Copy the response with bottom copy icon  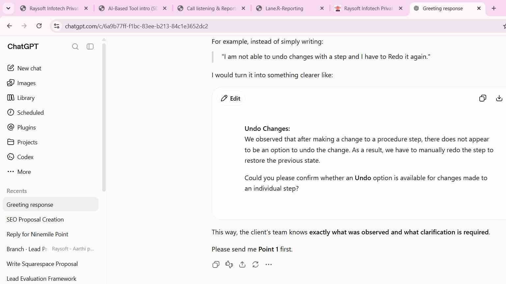click(x=216, y=265)
